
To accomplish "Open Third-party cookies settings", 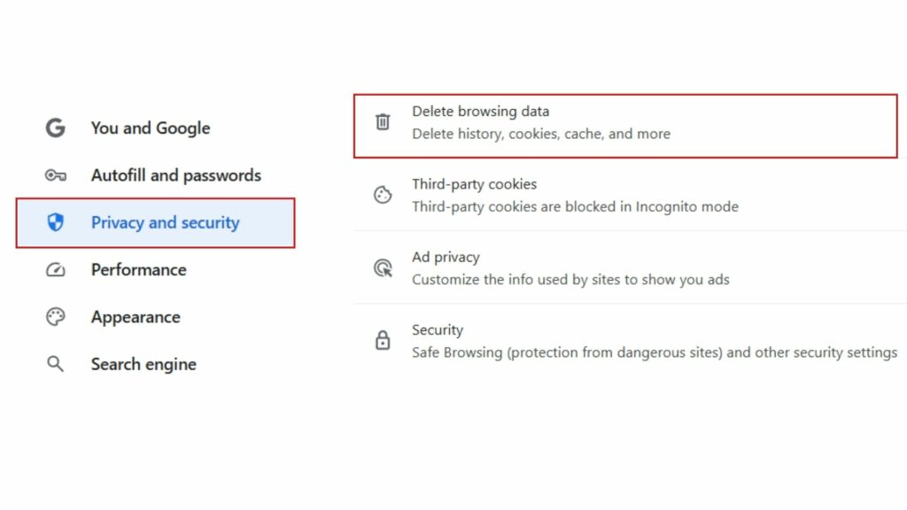I will [574, 196].
